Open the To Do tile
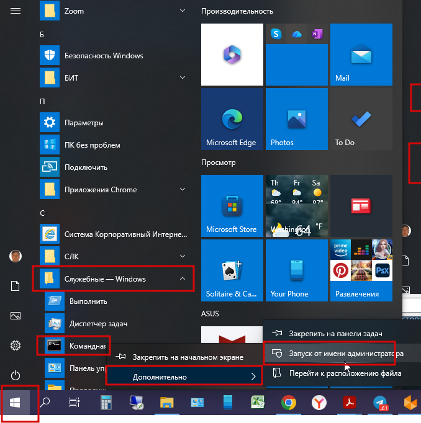The height and width of the screenshot is (423, 421). [361, 119]
